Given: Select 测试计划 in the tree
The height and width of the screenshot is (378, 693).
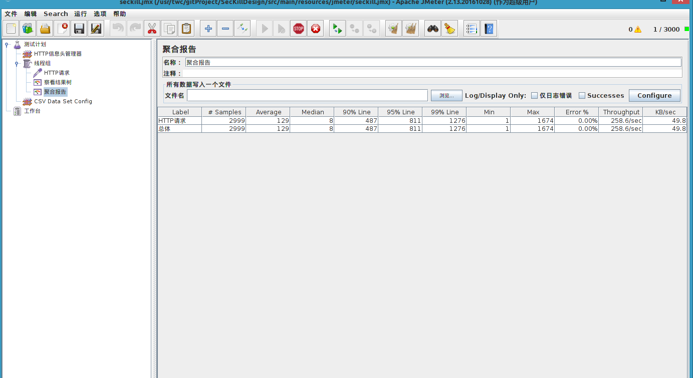Looking at the screenshot, I should click(x=35, y=44).
